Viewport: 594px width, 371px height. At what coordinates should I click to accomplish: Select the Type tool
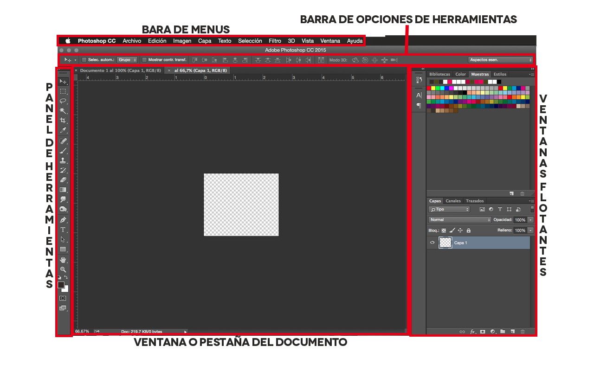click(63, 230)
